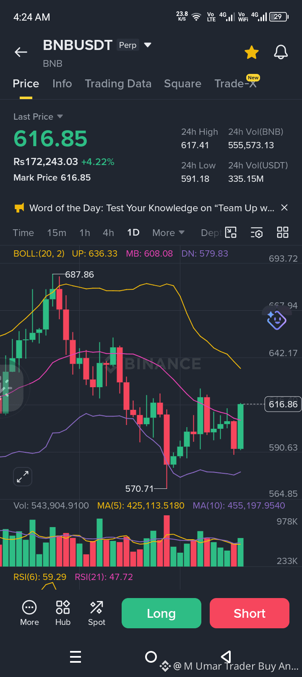Viewport: 302px width, 677px height.
Task: Click the megaphone announcement icon
Action: 19,207
